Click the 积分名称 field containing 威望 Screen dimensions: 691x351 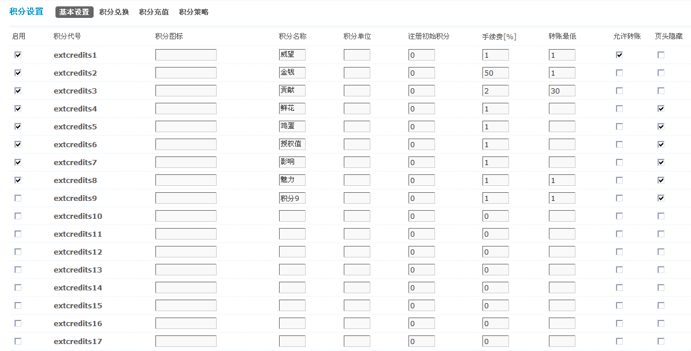(x=292, y=54)
